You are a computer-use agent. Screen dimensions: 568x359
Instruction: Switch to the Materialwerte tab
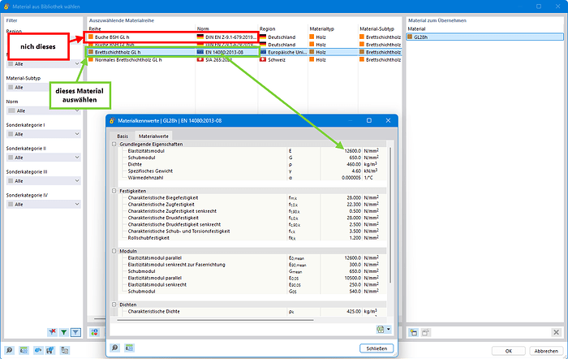point(153,136)
